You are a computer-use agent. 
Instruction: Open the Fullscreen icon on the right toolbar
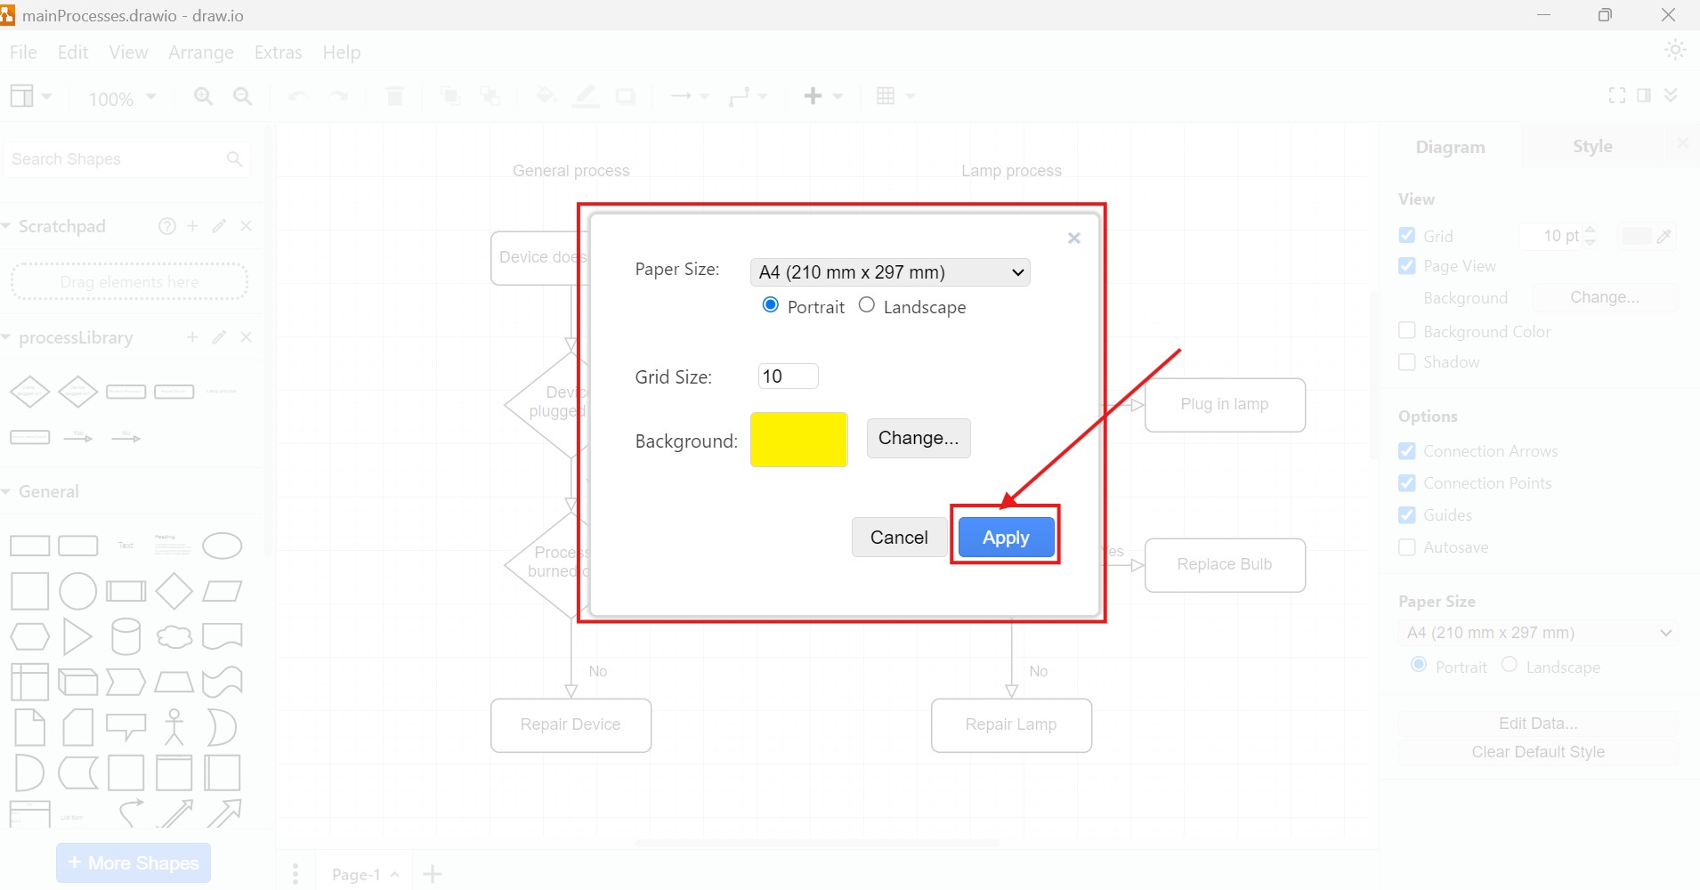(x=1615, y=95)
